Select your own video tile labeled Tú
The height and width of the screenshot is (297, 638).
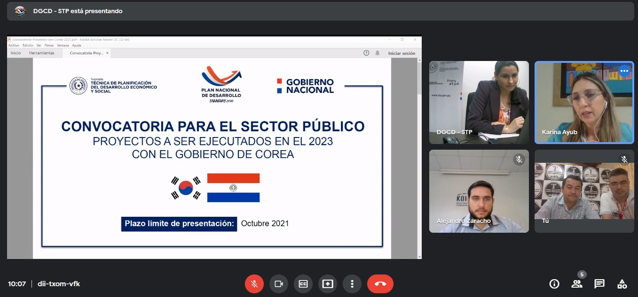click(x=584, y=191)
